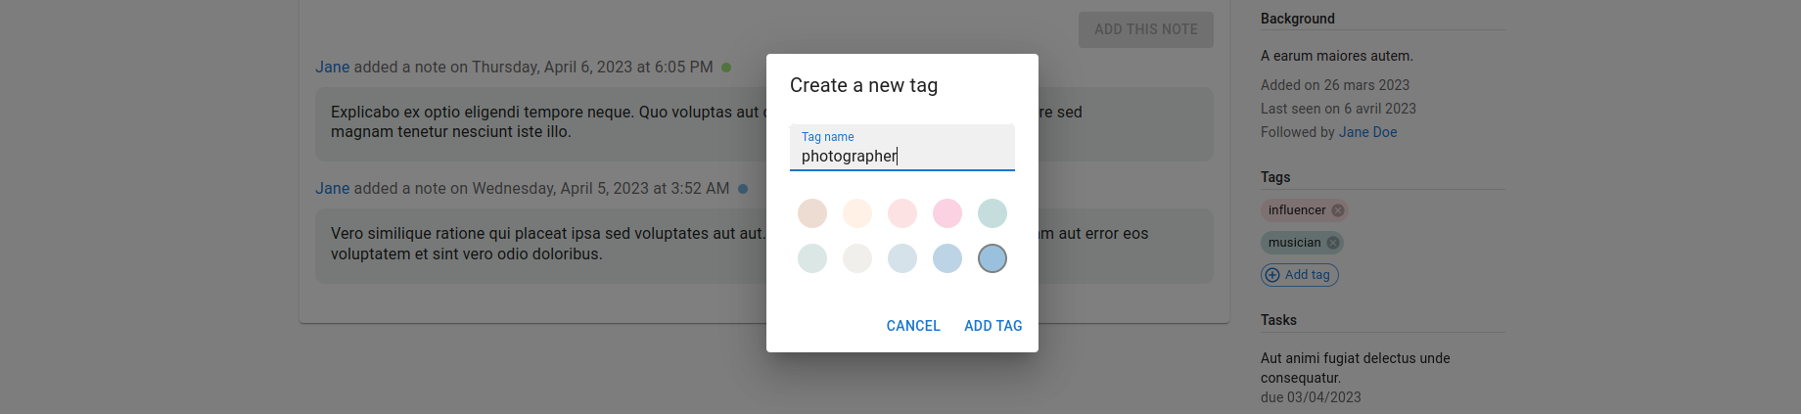Image resolution: width=1801 pixels, height=414 pixels.
Task: Confirm with the ADD TAG button
Action: 993,326
